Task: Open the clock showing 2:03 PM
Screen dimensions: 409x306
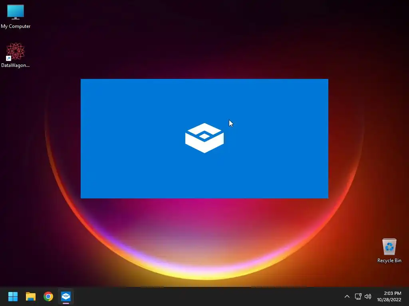Action: pyautogui.click(x=392, y=293)
